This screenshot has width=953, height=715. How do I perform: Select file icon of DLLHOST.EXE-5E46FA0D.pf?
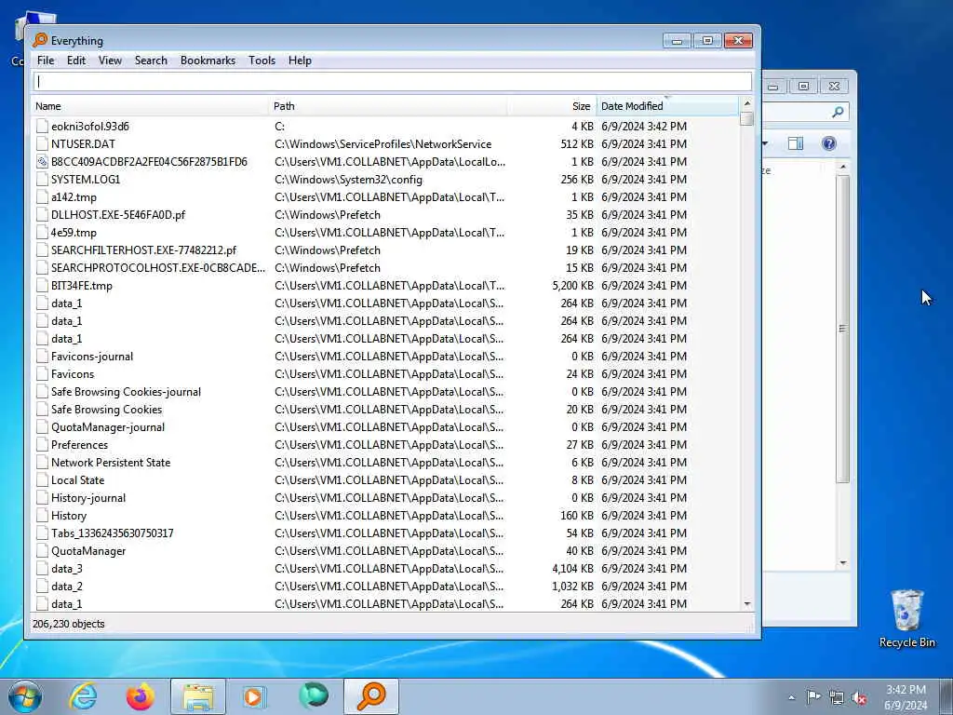click(42, 214)
